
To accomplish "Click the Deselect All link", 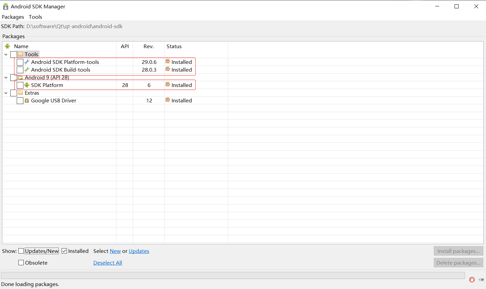I will pos(108,263).
